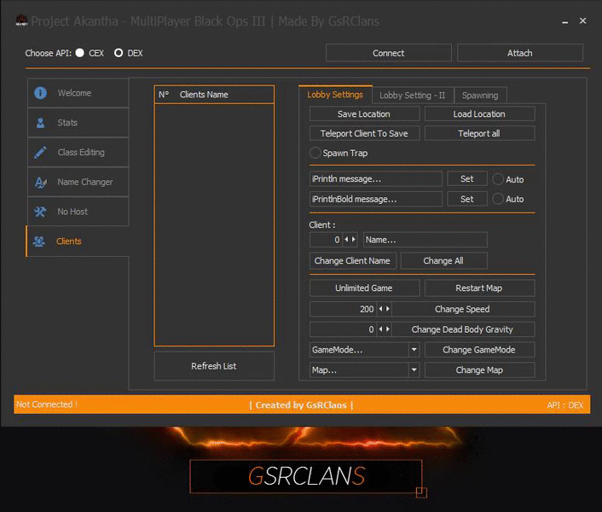This screenshot has height=512, width=602.
Task: Click the speed value 200 field
Action: [x=344, y=309]
